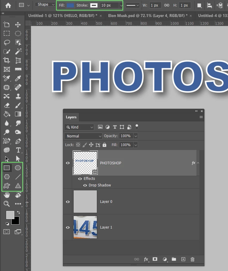This screenshot has height=271, width=228.
Task: Select the Elliptical Marquee tool
Action: point(18,33)
